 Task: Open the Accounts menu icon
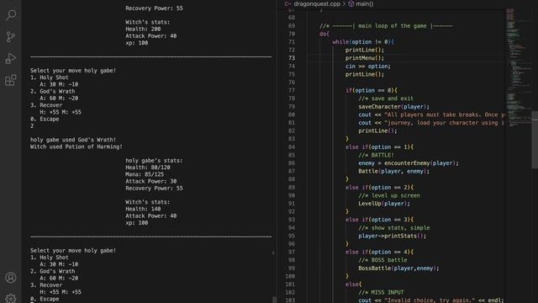tap(11, 278)
